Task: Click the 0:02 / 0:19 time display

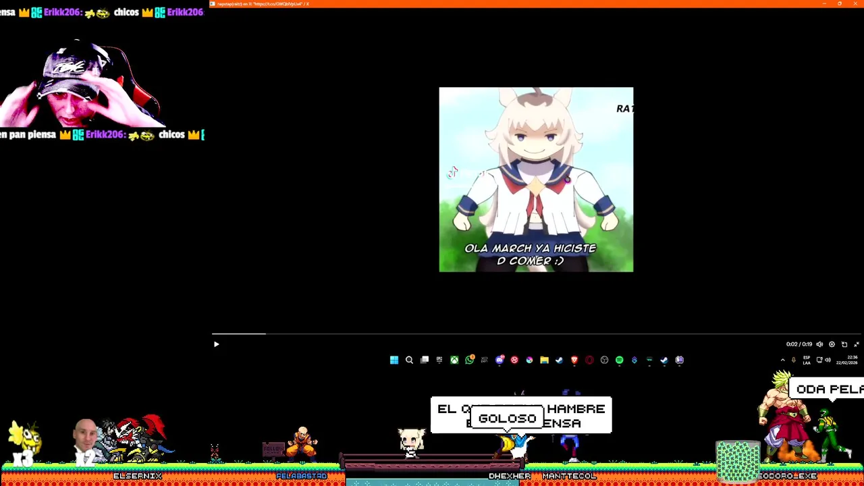Action: click(x=799, y=344)
